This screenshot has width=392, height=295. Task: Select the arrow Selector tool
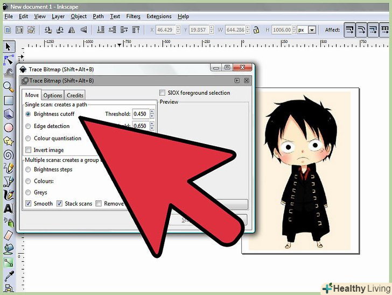point(9,46)
